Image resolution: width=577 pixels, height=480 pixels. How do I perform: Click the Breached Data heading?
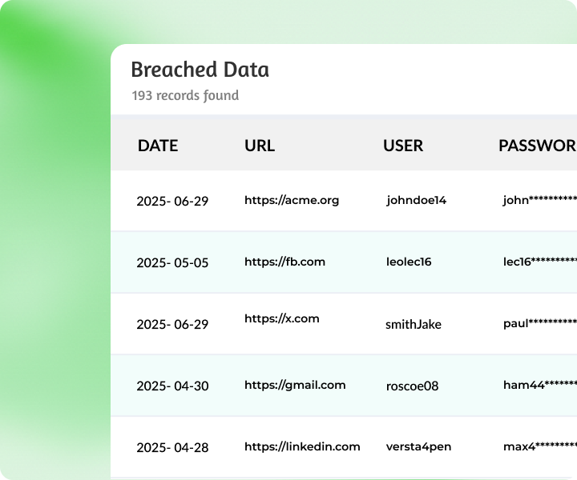coord(200,70)
